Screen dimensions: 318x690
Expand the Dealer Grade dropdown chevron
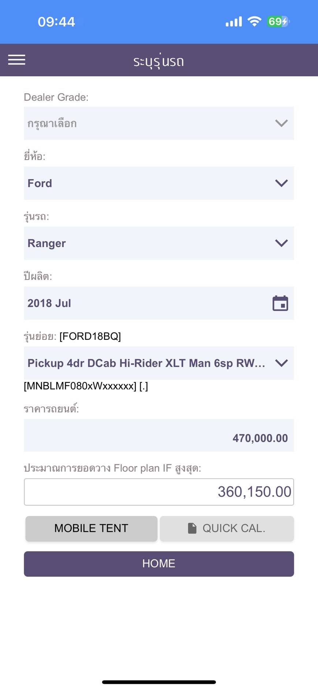pos(281,123)
